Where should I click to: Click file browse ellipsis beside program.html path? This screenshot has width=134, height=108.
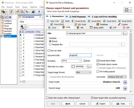pos(125,34)
